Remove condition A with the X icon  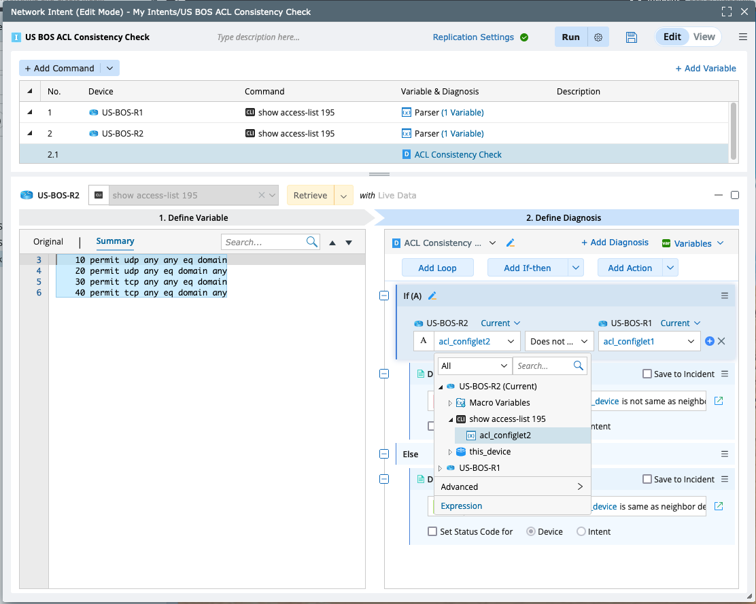(722, 341)
